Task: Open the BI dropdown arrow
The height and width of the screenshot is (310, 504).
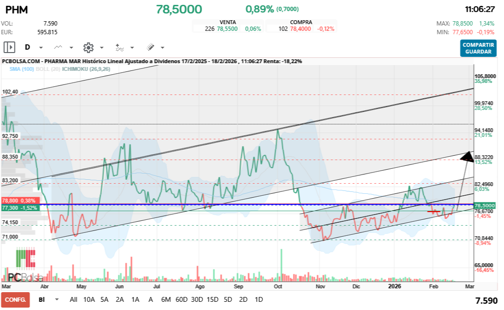Action: 57,299
